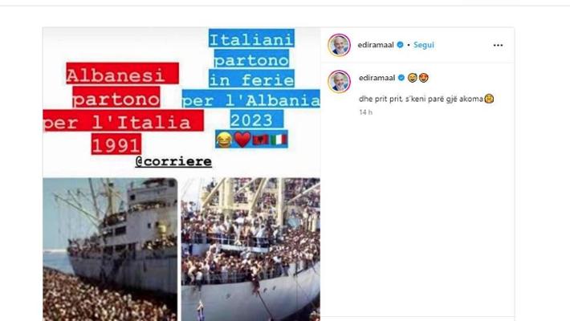
Task: Click the @corriere mention in the image
Action: [173, 161]
